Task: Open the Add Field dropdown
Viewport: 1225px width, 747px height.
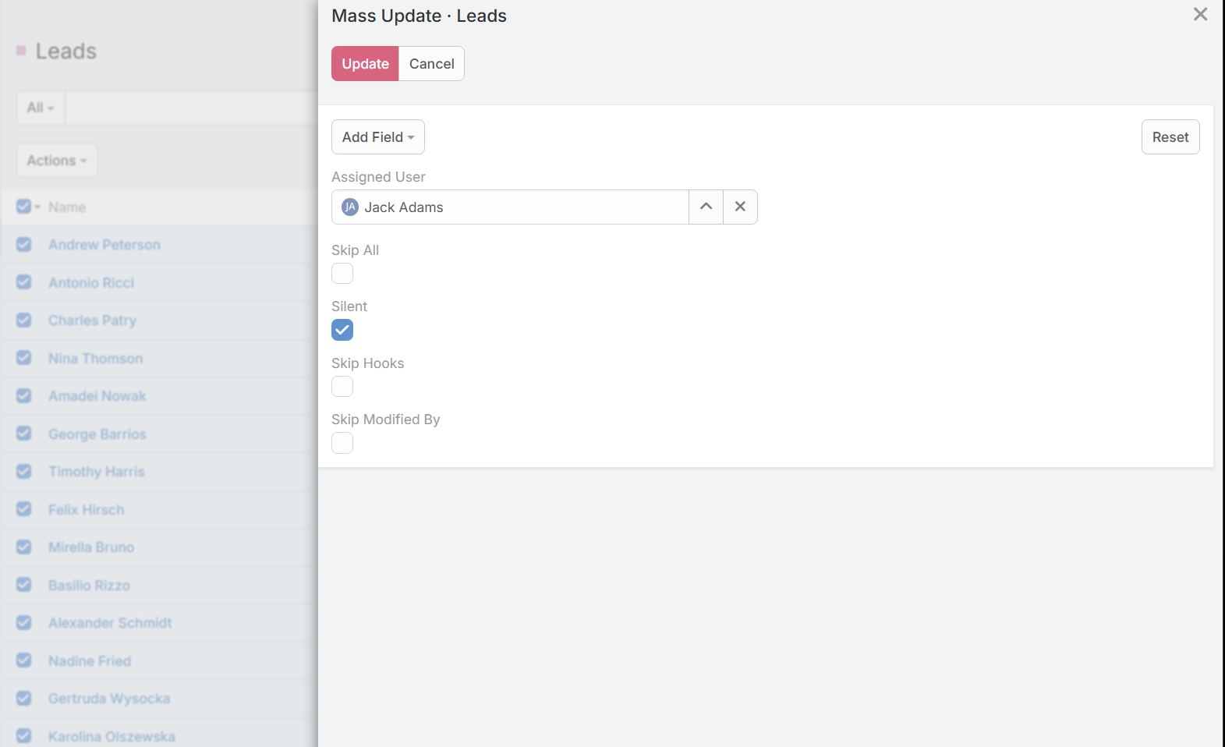Action: tap(377, 137)
